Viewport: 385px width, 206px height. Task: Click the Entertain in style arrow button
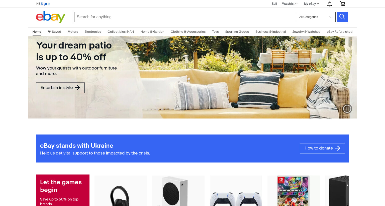click(60, 88)
